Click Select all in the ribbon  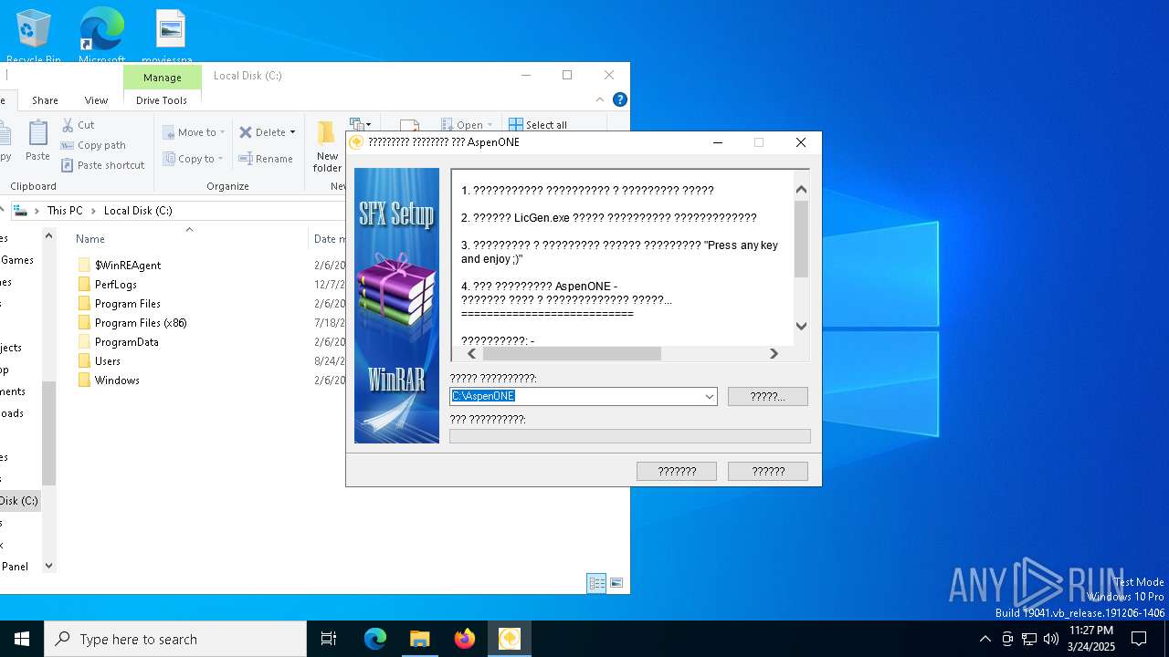click(538, 125)
